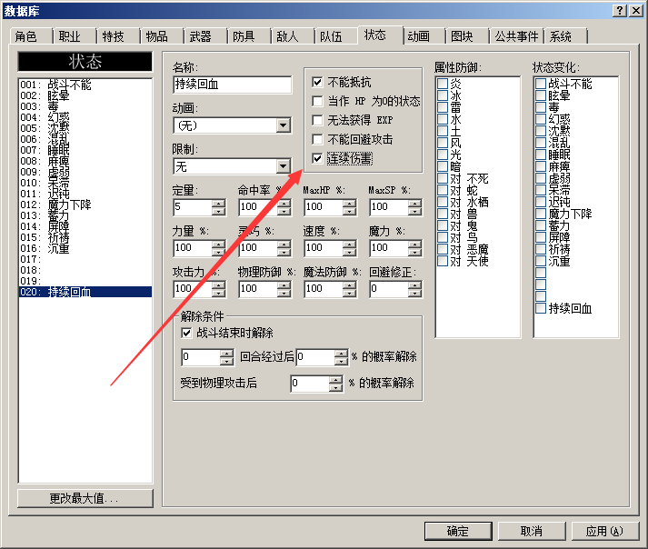Increase 受到物理攻击后 probability spinner

(335, 380)
